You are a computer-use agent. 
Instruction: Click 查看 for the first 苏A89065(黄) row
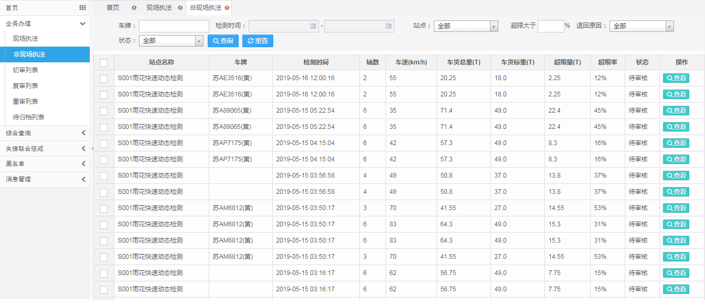click(676, 111)
